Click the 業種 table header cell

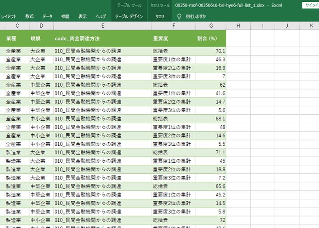pyautogui.click(x=17, y=38)
